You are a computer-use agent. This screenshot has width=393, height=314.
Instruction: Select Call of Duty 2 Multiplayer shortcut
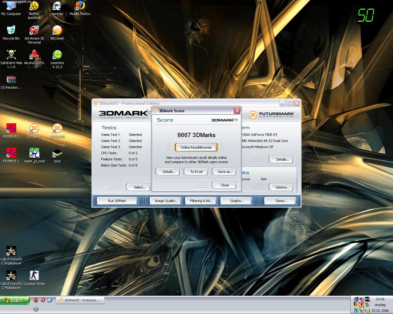(x=11, y=280)
